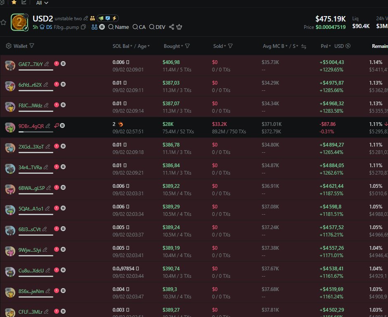Click the crown icon next to share

coord(179,27)
